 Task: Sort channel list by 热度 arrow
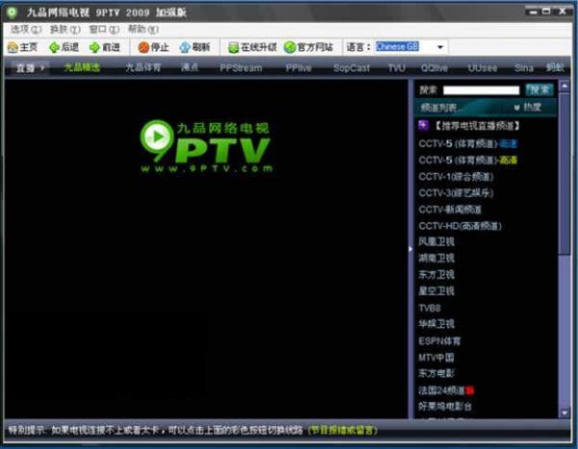click(516, 107)
